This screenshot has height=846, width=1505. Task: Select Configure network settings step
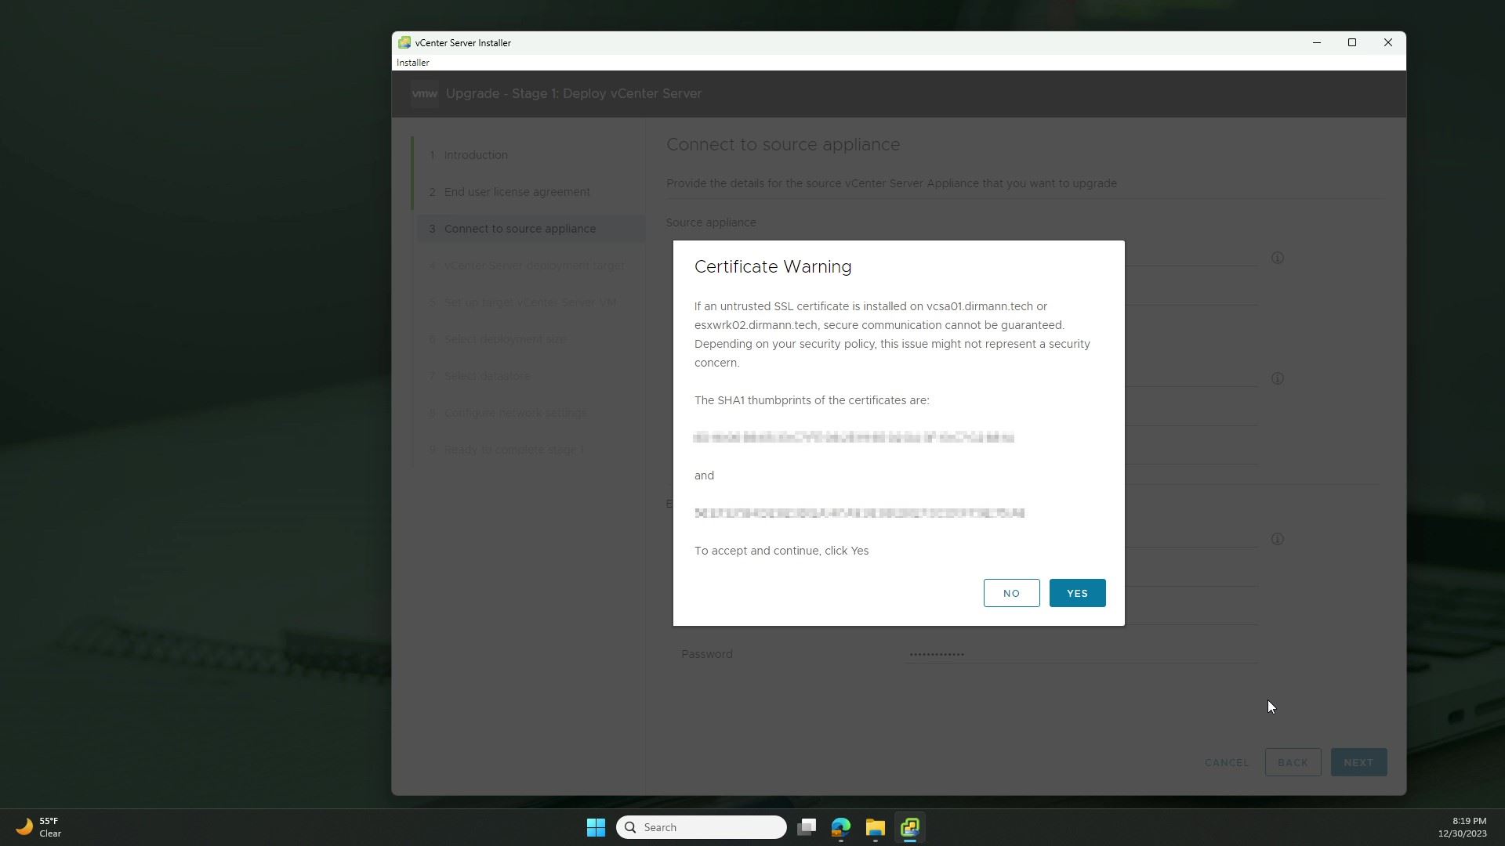[515, 413]
